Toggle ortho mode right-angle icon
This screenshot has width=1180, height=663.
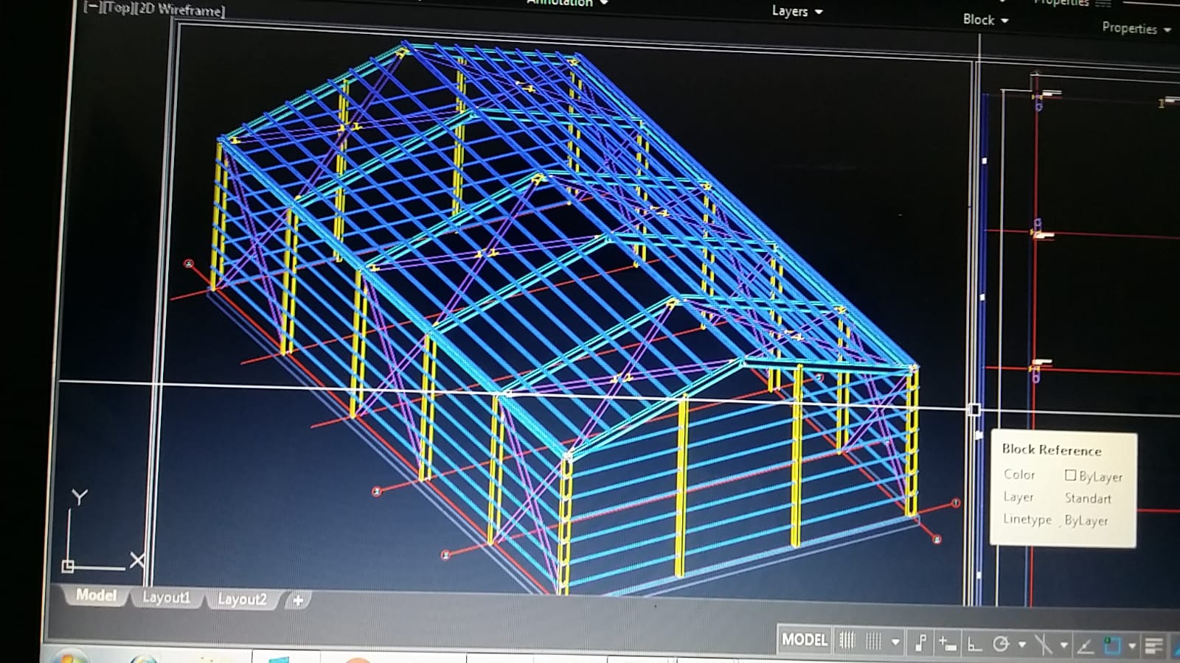point(974,645)
